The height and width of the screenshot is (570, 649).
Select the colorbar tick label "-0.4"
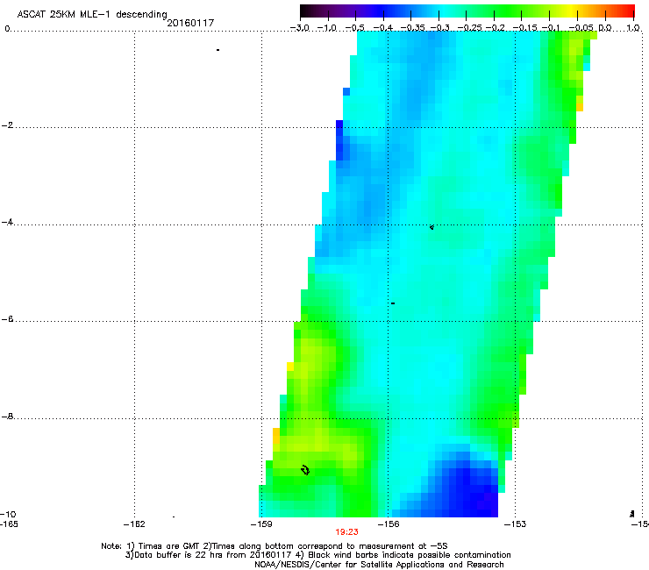coord(383,28)
